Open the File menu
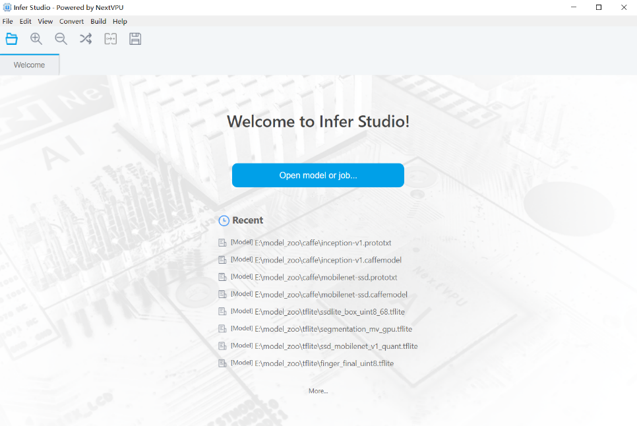This screenshot has width=637, height=426. 8,22
